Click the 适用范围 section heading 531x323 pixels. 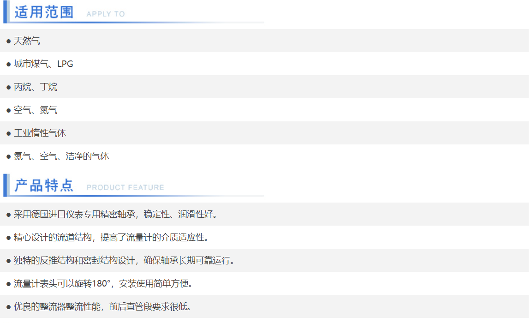(x=44, y=12)
